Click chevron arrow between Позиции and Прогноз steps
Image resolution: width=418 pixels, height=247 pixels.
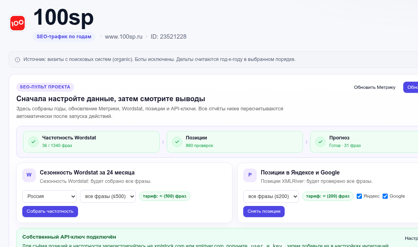307,142
